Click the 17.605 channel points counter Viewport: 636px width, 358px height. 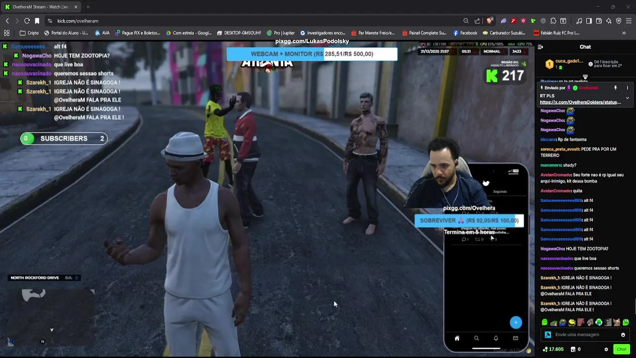[x=553, y=350]
